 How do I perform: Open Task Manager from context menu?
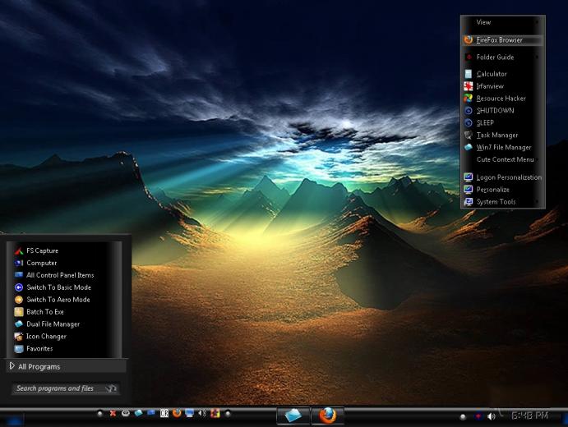click(x=503, y=135)
